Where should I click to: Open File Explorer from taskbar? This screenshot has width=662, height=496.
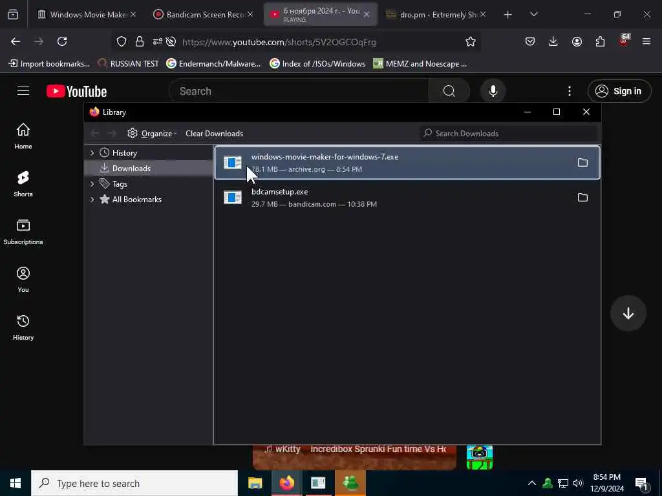coord(255,483)
